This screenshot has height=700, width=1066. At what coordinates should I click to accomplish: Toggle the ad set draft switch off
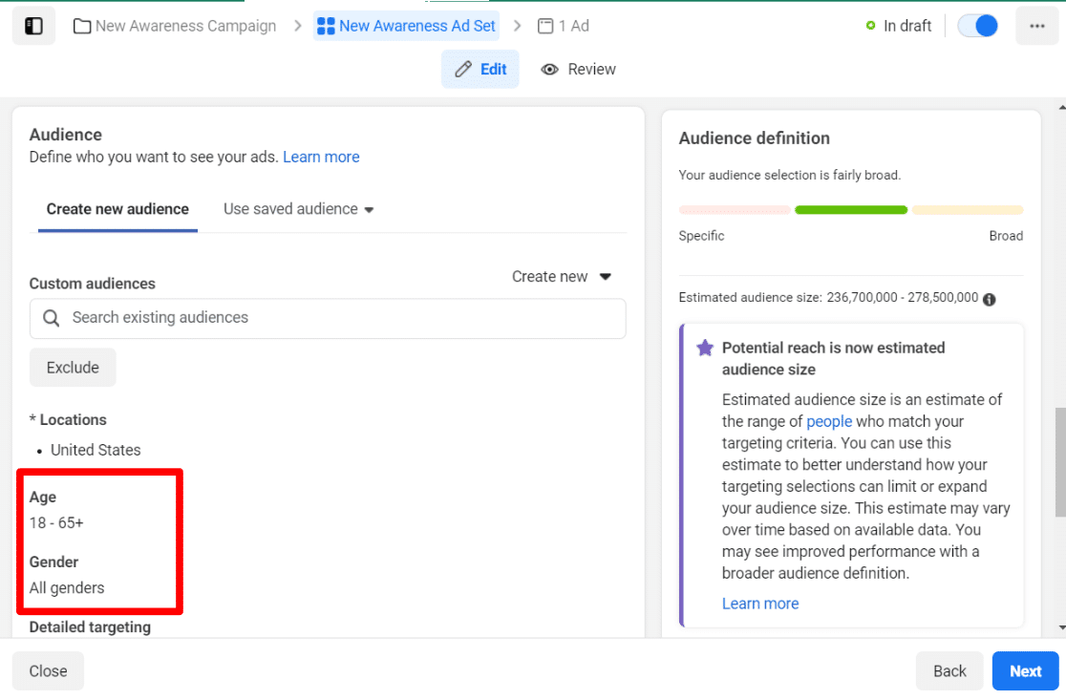pos(975,26)
